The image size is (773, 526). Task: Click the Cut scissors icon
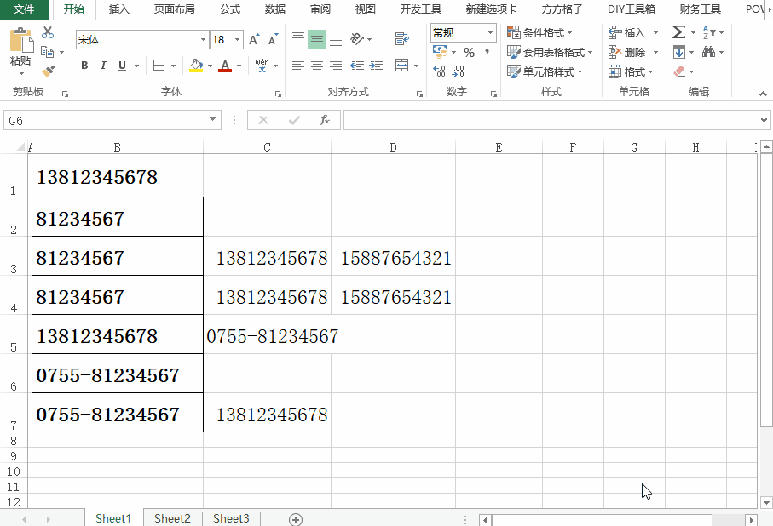click(48, 32)
